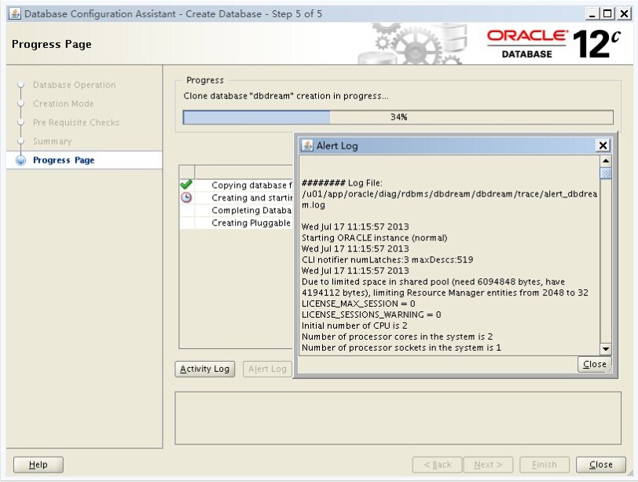Open the Activity Log
The image size is (638, 482).
(x=204, y=369)
